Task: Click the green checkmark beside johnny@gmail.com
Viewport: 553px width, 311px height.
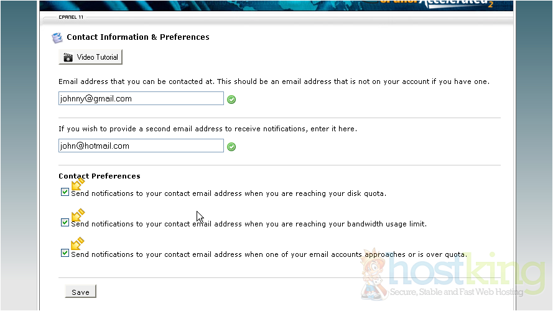Action: 231,99
